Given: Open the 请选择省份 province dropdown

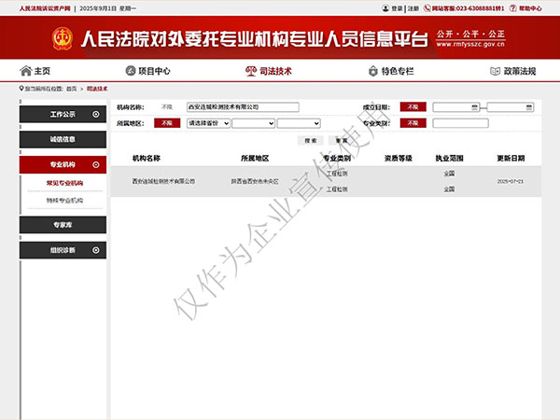Looking at the screenshot, I should [x=207, y=123].
